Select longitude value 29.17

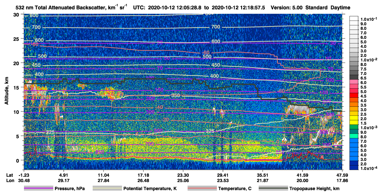(64, 180)
